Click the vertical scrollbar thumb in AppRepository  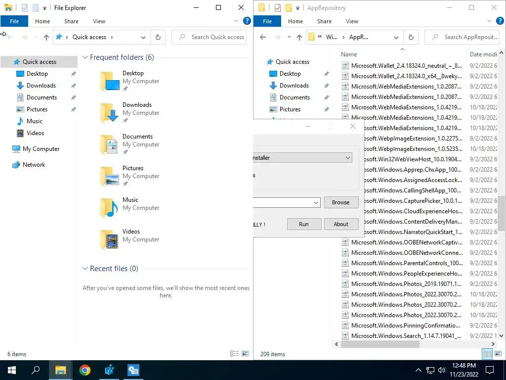(x=501, y=213)
